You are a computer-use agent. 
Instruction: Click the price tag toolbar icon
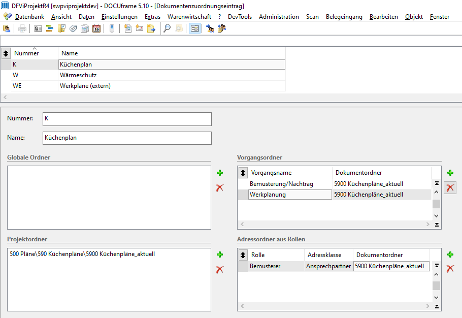point(73,28)
